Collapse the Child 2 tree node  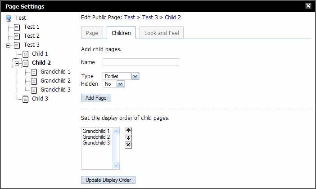(17, 63)
